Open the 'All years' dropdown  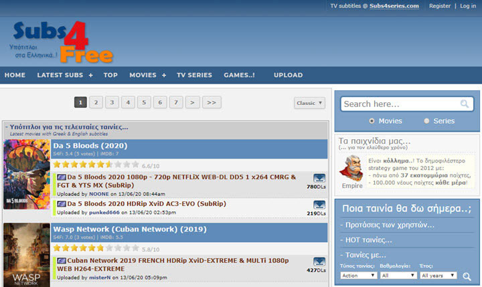point(438,276)
